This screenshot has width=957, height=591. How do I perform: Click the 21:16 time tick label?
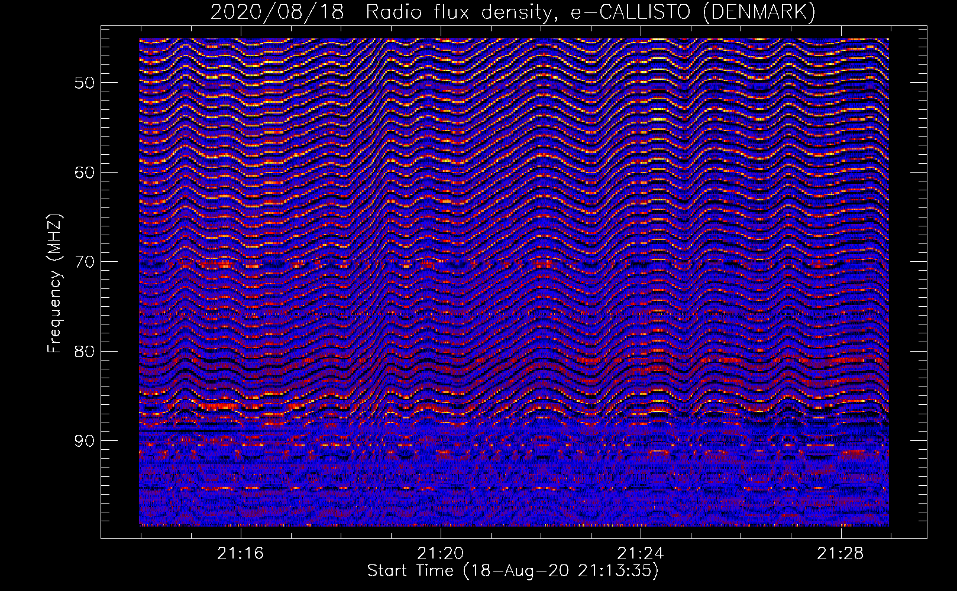(x=240, y=553)
